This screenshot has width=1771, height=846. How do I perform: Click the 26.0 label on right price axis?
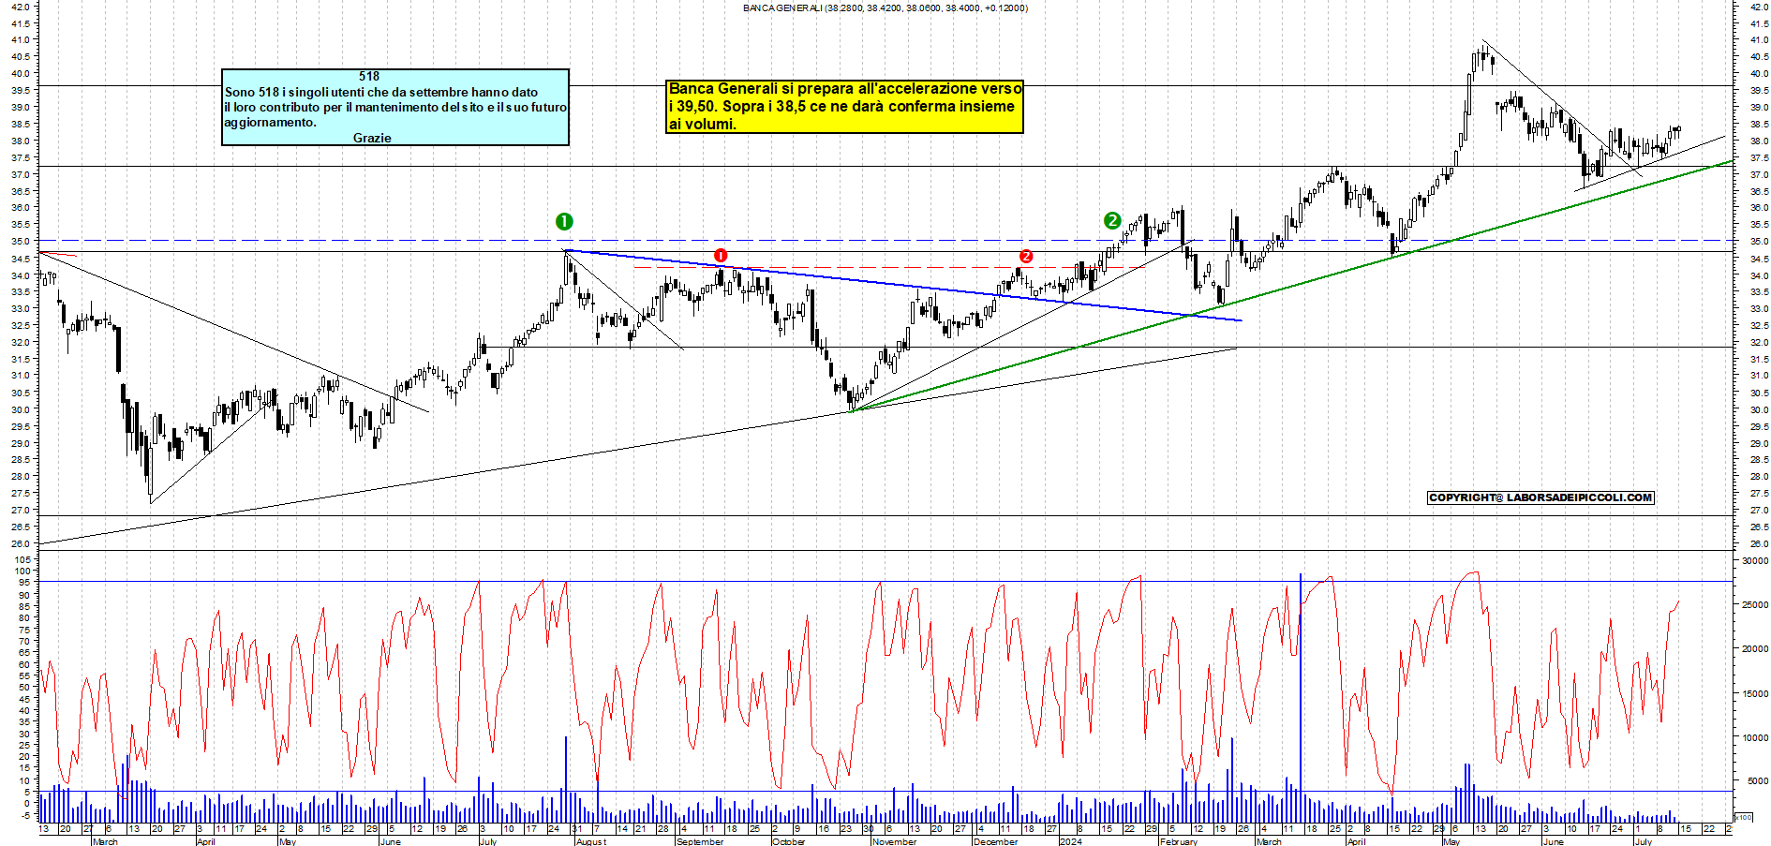1759,544
